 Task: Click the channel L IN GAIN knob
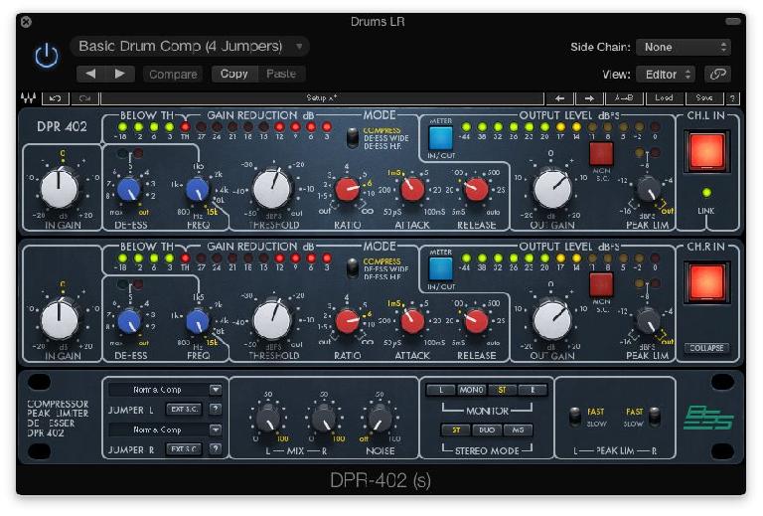coord(60,189)
